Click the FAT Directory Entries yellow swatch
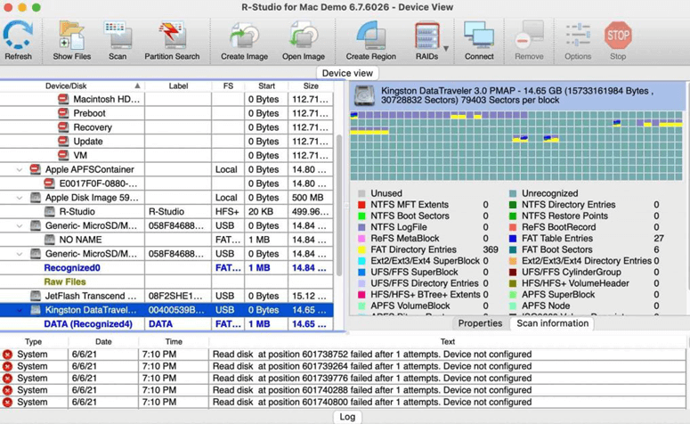690x424 pixels. coord(361,249)
